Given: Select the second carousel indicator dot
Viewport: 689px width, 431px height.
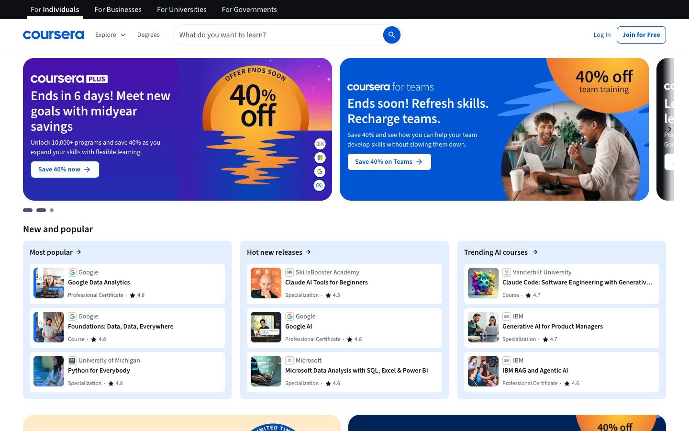Looking at the screenshot, I should coord(41,210).
